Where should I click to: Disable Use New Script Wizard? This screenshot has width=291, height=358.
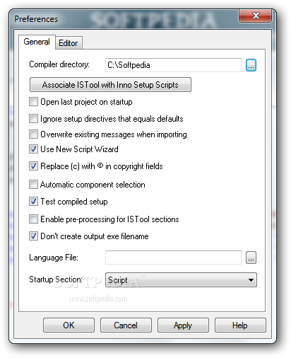[33, 149]
